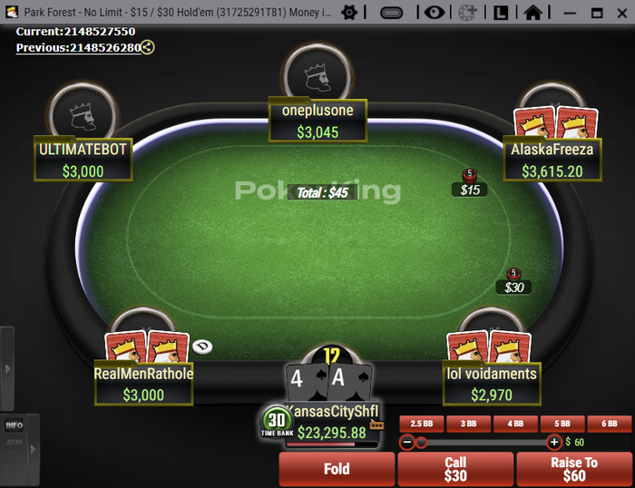Share previous hand using share icon
Screen dimensions: 635x488
click(147, 47)
